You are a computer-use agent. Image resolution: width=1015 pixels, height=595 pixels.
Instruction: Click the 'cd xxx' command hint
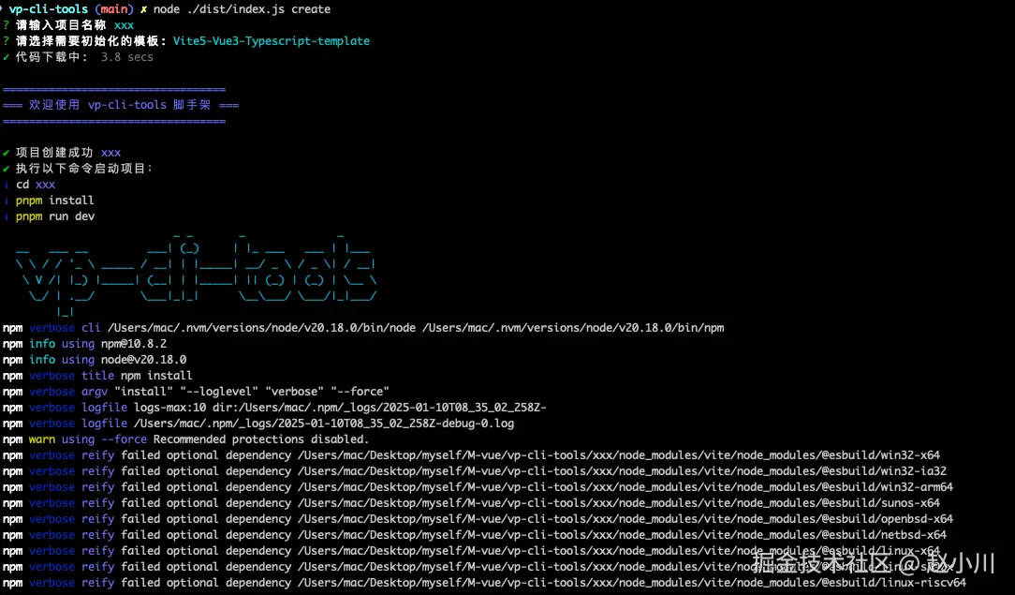(x=36, y=185)
